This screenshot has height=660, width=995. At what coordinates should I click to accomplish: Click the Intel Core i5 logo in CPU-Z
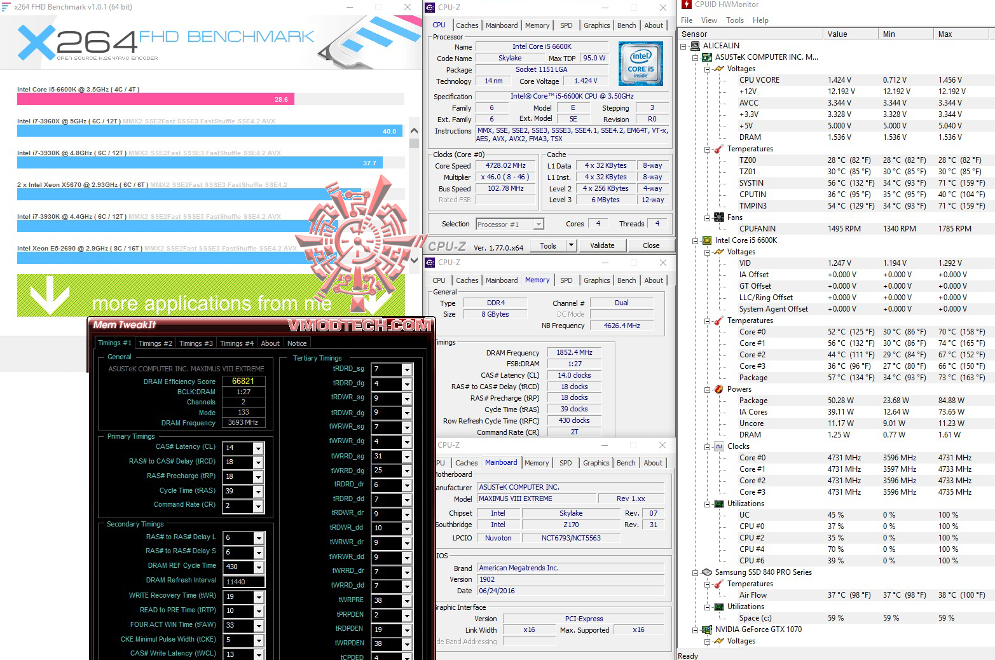(640, 64)
